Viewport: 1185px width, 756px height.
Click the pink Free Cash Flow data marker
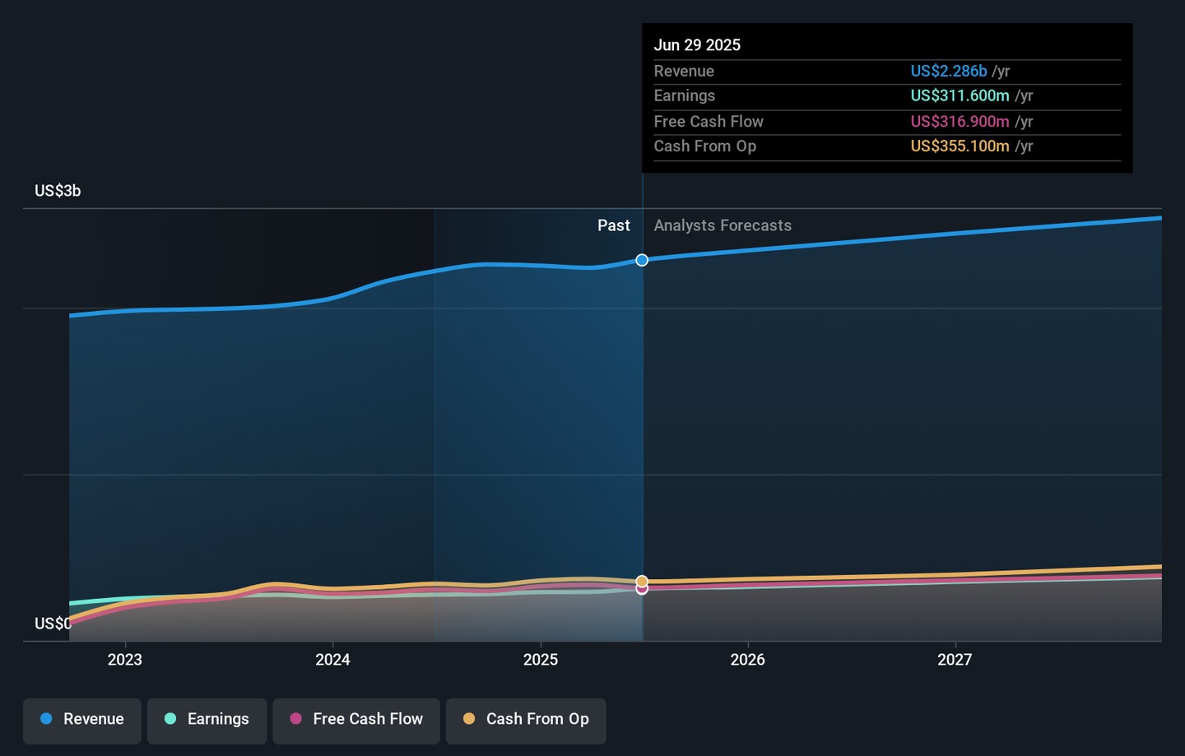coord(642,589)
